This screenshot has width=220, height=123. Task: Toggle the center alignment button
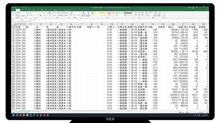49,15
